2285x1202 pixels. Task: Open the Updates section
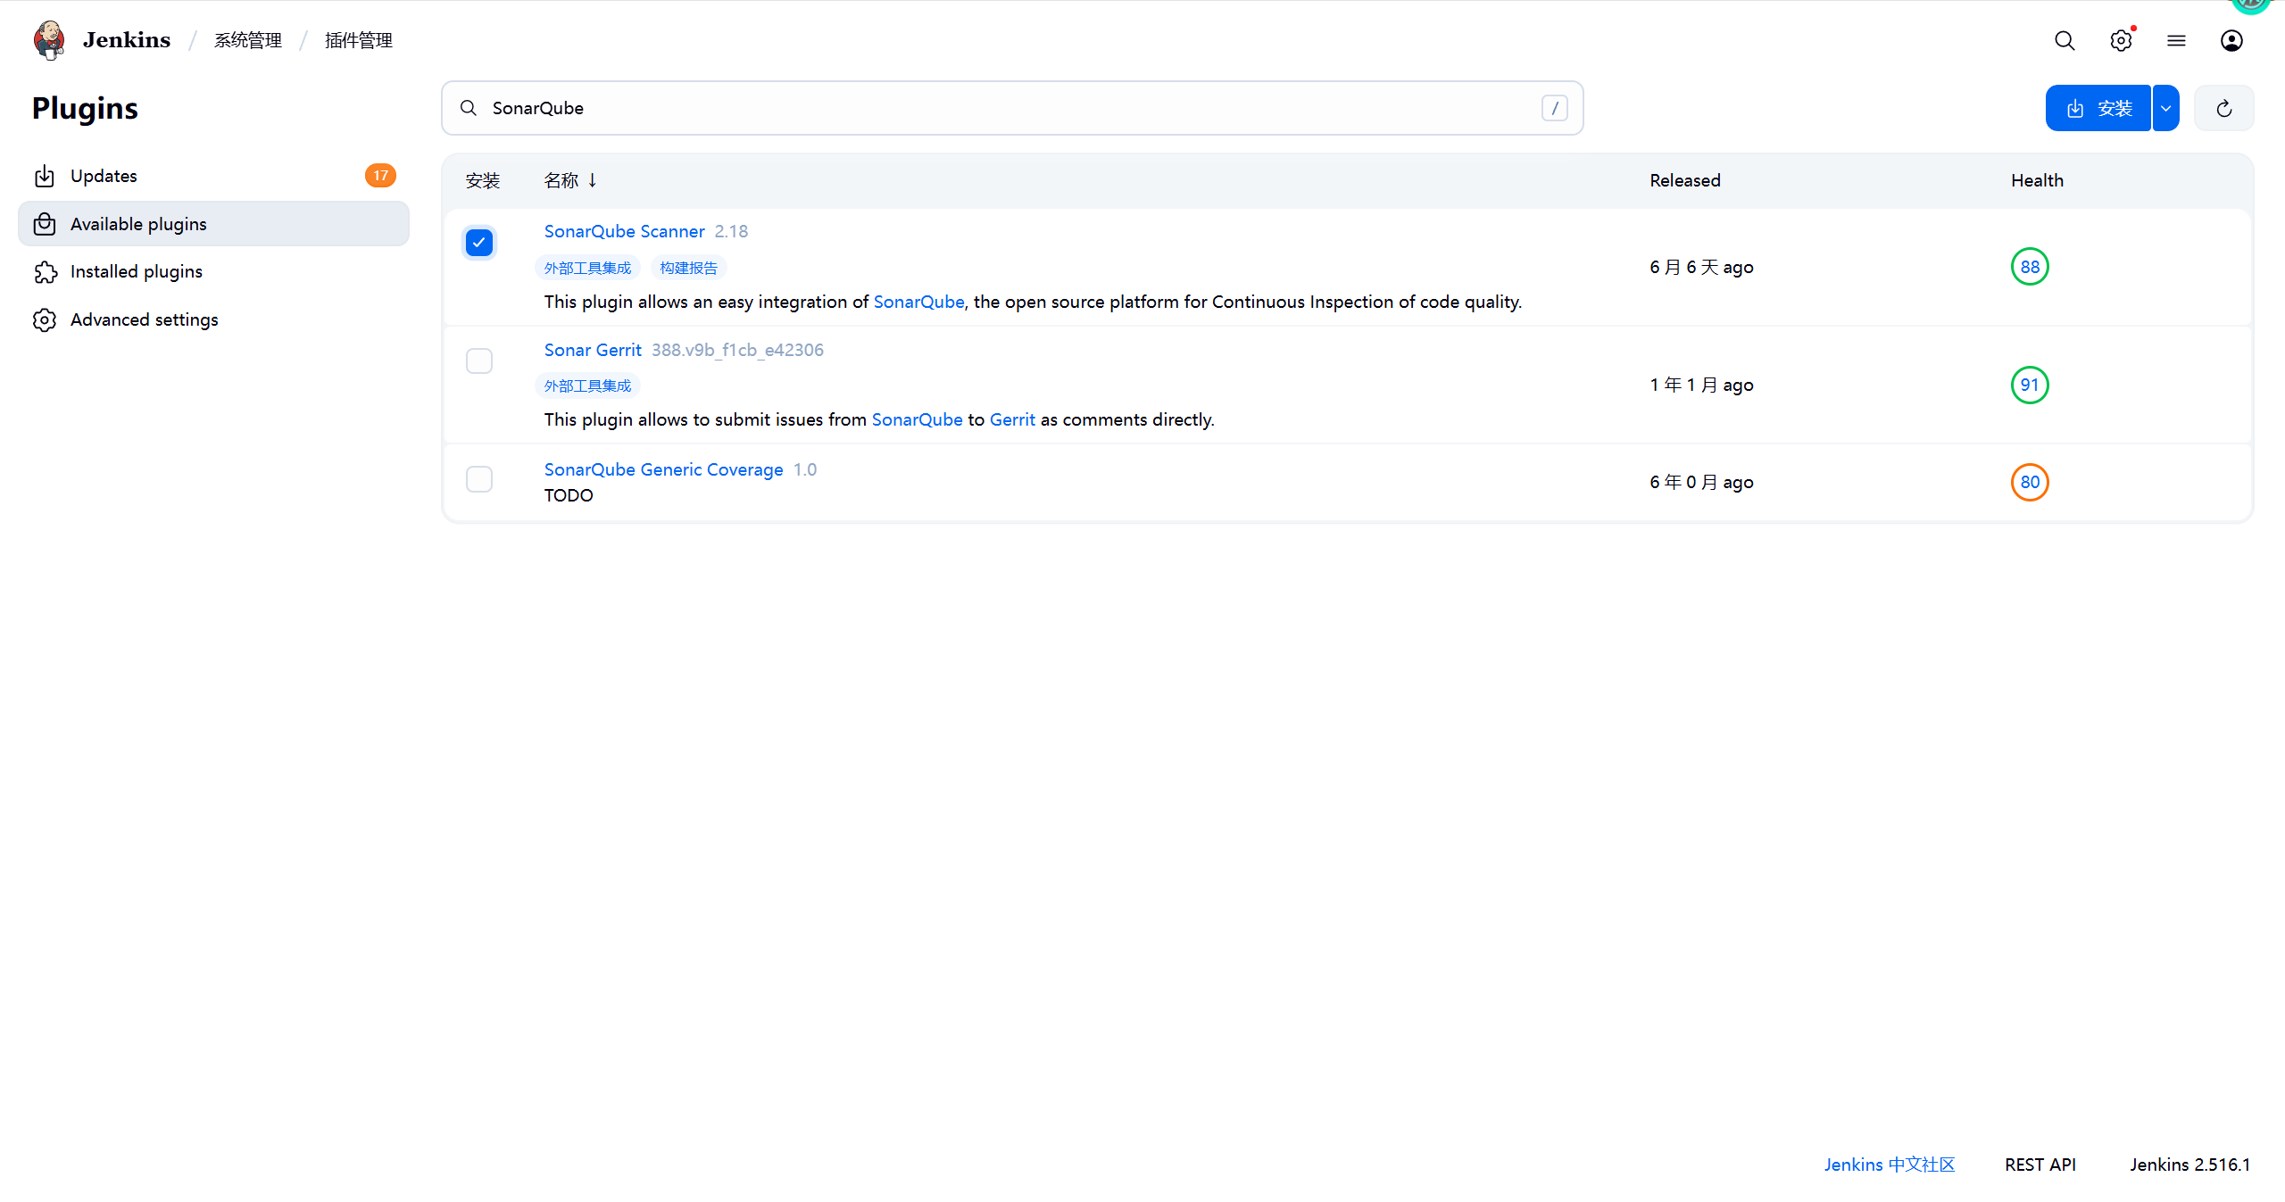tap(213, 176)
